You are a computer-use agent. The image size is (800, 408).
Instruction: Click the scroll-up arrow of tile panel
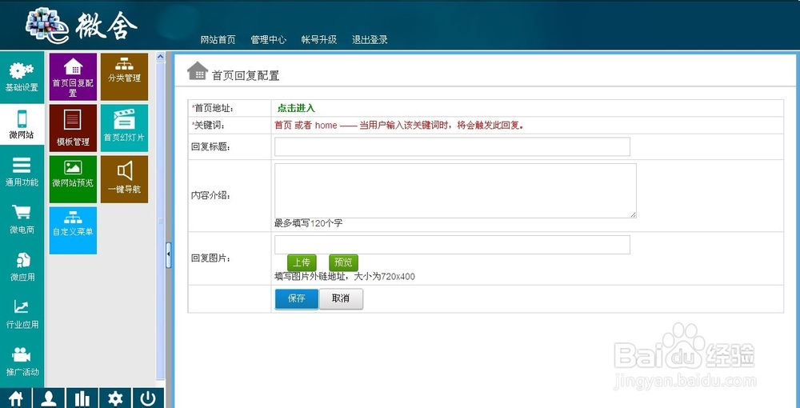(x=160, y=57)
